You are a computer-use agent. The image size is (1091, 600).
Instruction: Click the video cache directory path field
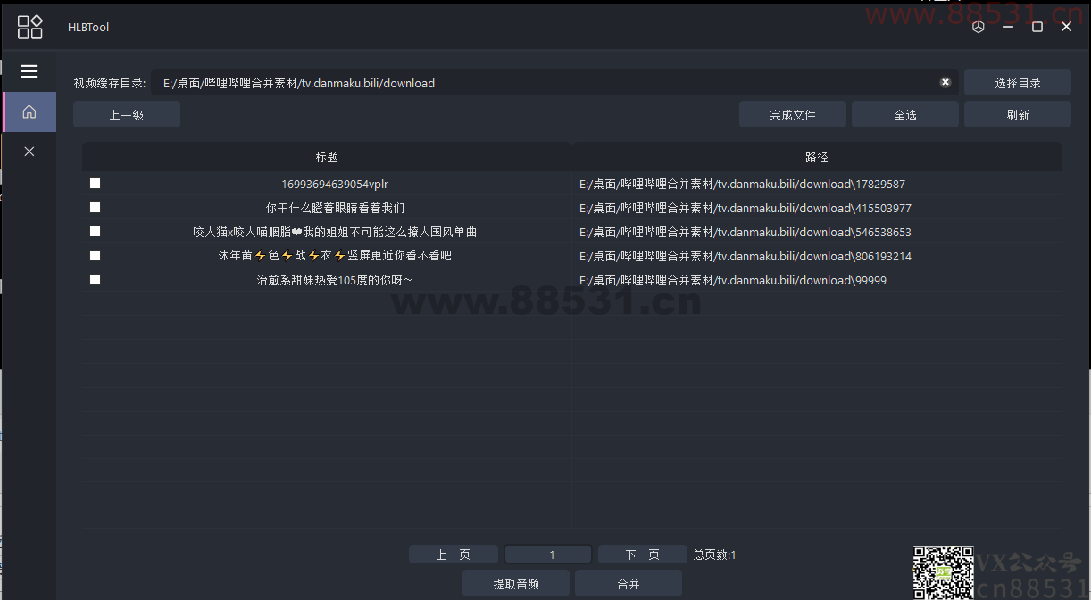[x=554, y=82]
